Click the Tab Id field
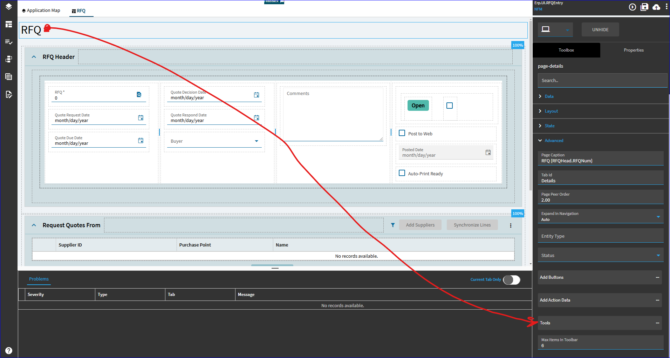Screen dimensions: 670x358 [x=601, y=178]
